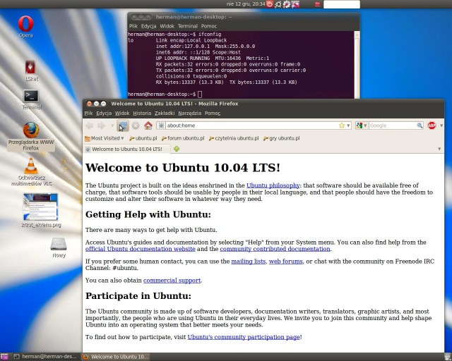This screenshot has height=361, width=452.
Task: Open the terminal window's Plik menu
Action: coord(133,26)
